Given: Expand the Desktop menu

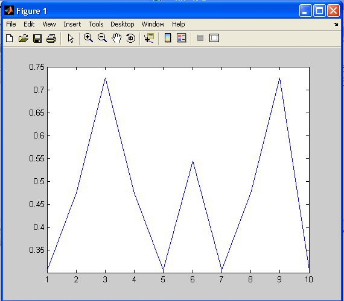Looking at the screenshot, I should 122,24.
